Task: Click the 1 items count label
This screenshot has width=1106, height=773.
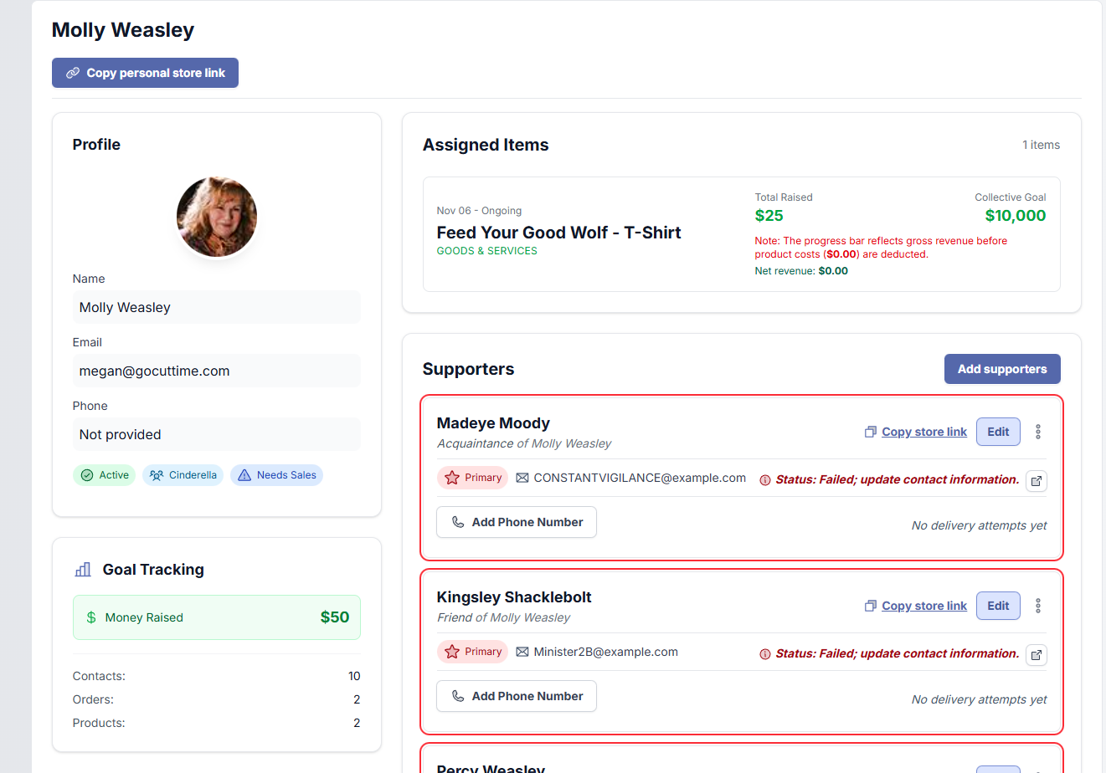Action: 1041,145
